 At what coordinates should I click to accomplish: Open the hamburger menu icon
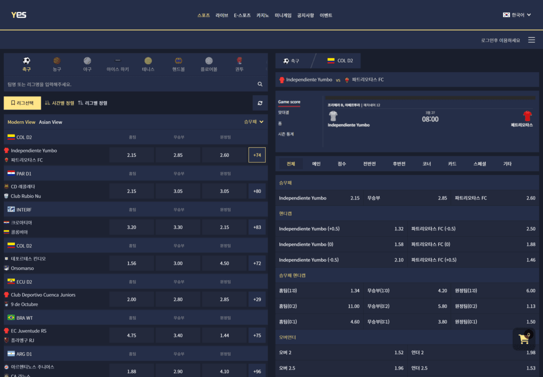pyautogui.click(x=531, y=40)
